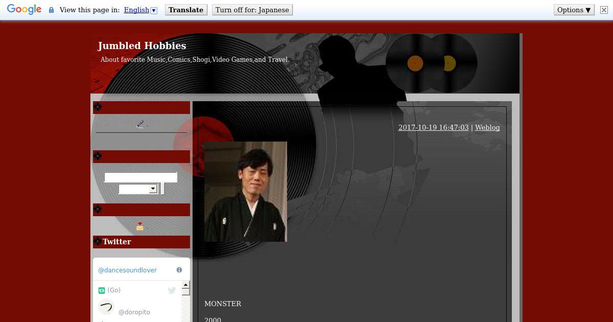Open the @doropito avatar

pos(106,307)
